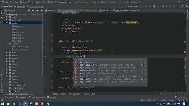Click the Run green play icon
The image size is (189, 106).
(142, 6)
